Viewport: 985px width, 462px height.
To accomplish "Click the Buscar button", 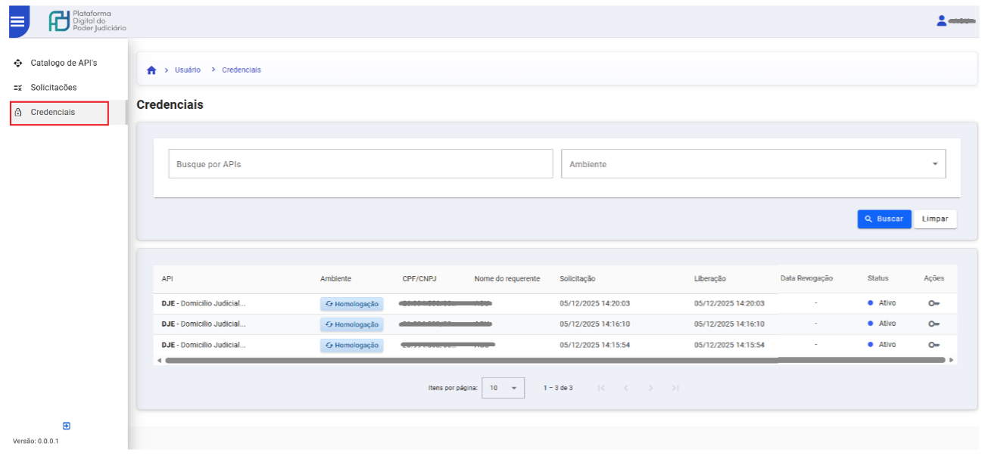I will pyautogui.click(x=884, y=219).
